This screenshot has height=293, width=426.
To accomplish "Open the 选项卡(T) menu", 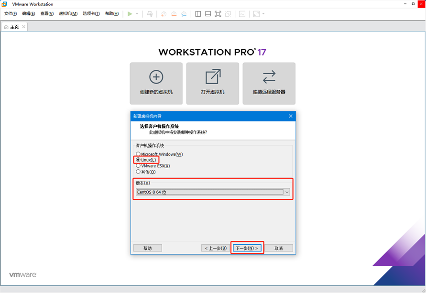I will coord(91,13).
